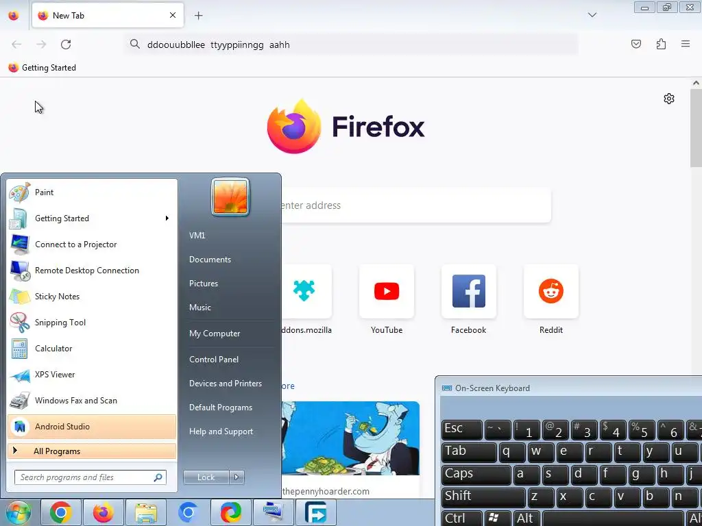
Task: Open the list all tabs dropdown
Action: (592, 15)
